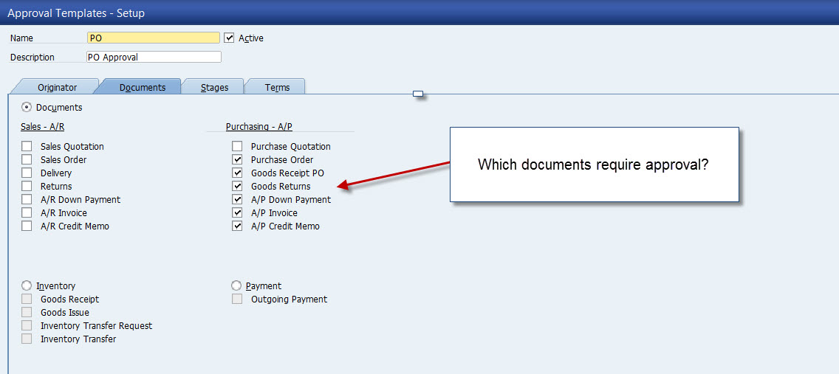This screenshot has width=839, height=374.
Task: Select the Inventory radio button
Action: coord(27,285)
